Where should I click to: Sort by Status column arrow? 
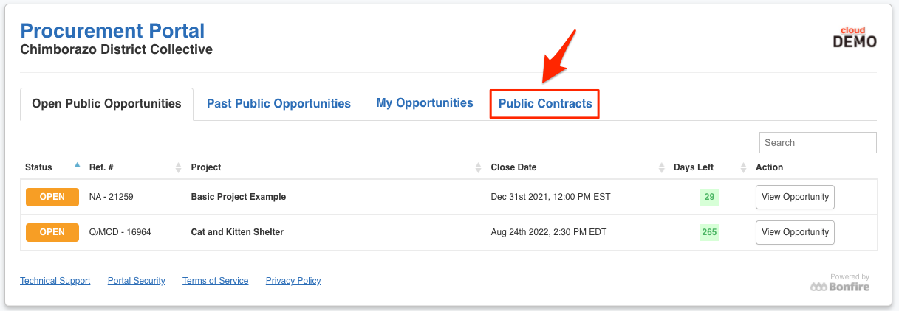[x=78, y=166]
